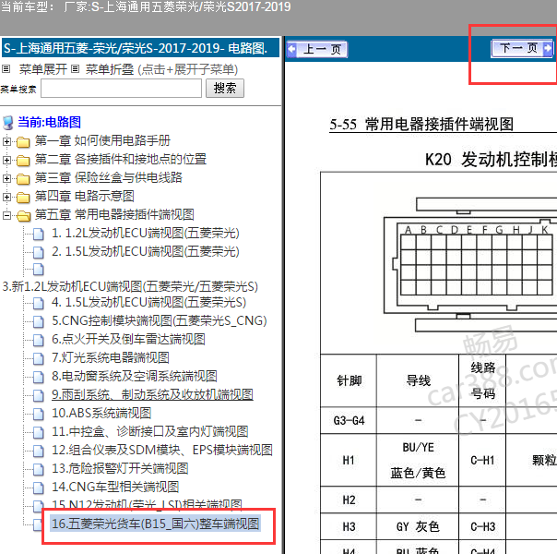Open 6.点火开关及倒车雷达端视图
Screen dimensions: 557x554
[x=128, y=340]
